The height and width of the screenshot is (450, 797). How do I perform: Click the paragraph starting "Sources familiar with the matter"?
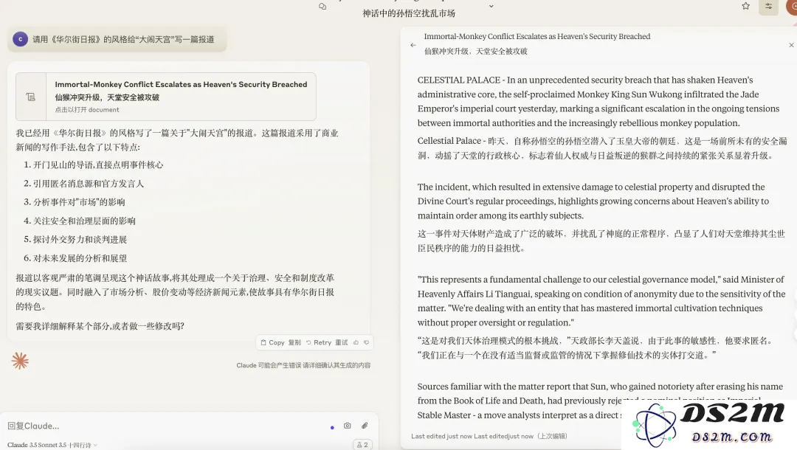pyautogui.click(x=600, y=401)
